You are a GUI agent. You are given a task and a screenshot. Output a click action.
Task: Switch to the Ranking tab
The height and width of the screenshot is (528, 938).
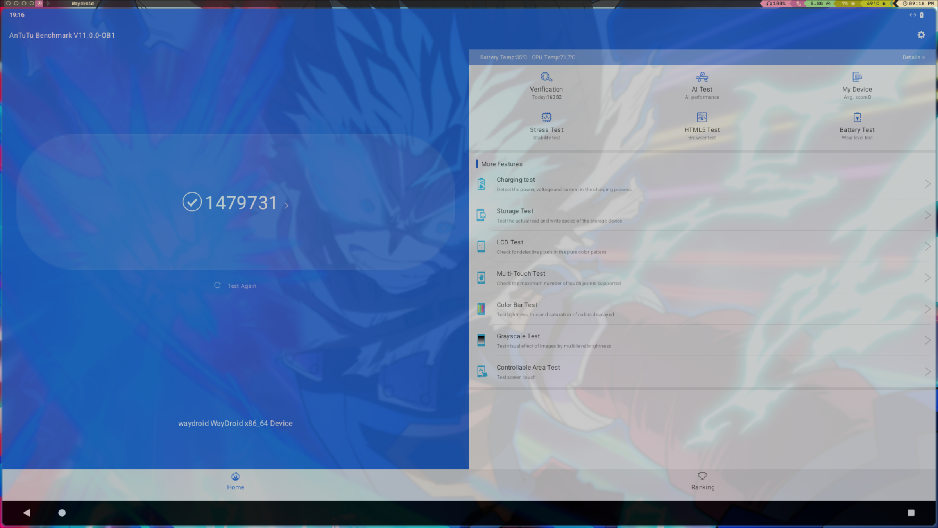(703, 481)
